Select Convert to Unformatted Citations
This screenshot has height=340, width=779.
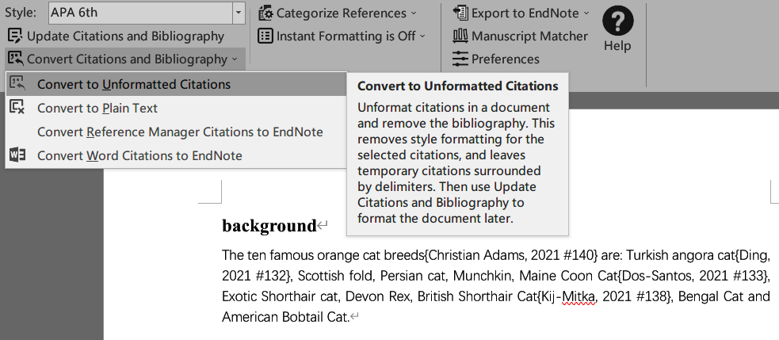point(176,84)
